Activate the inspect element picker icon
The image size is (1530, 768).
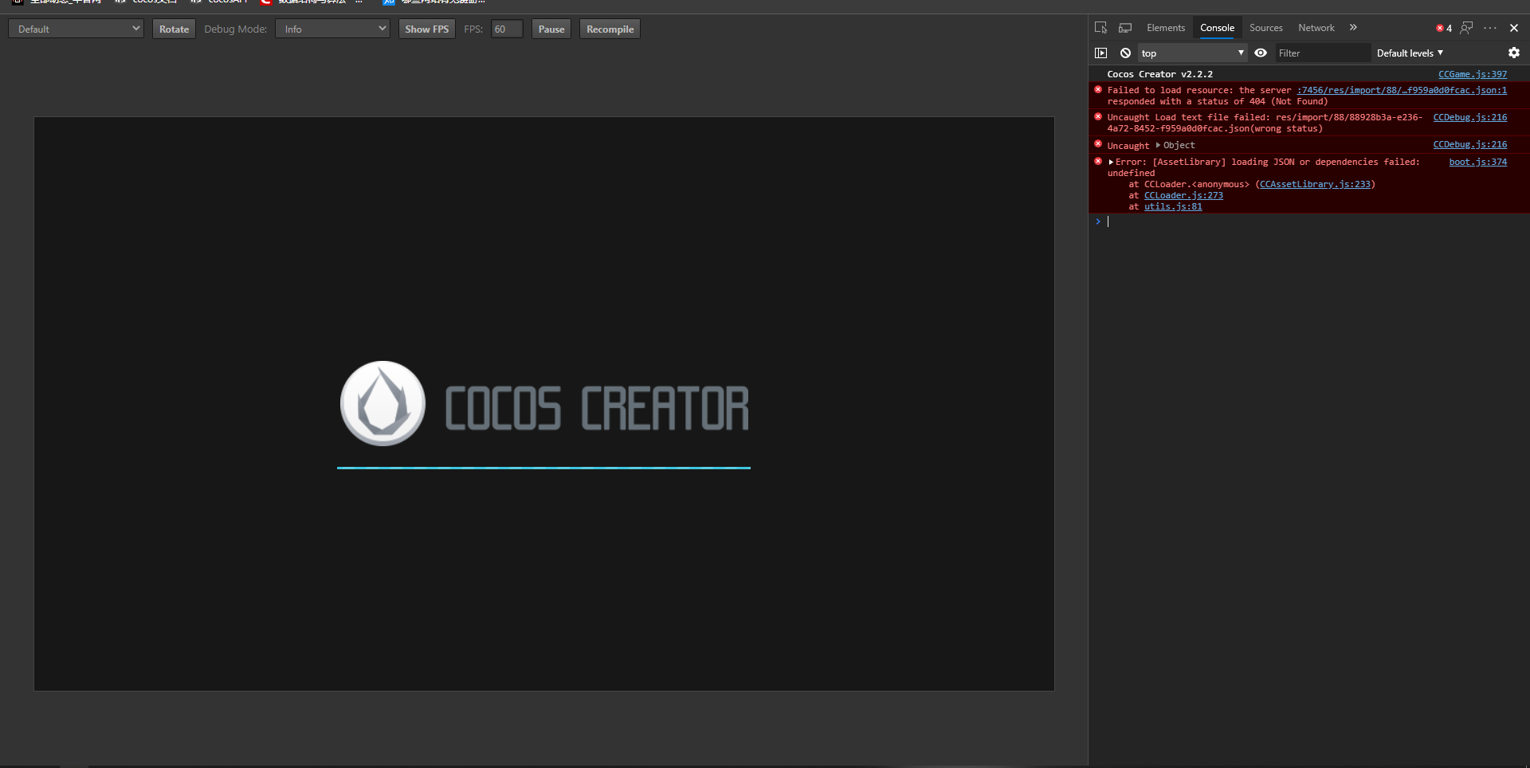click(x=1100, y=28)
